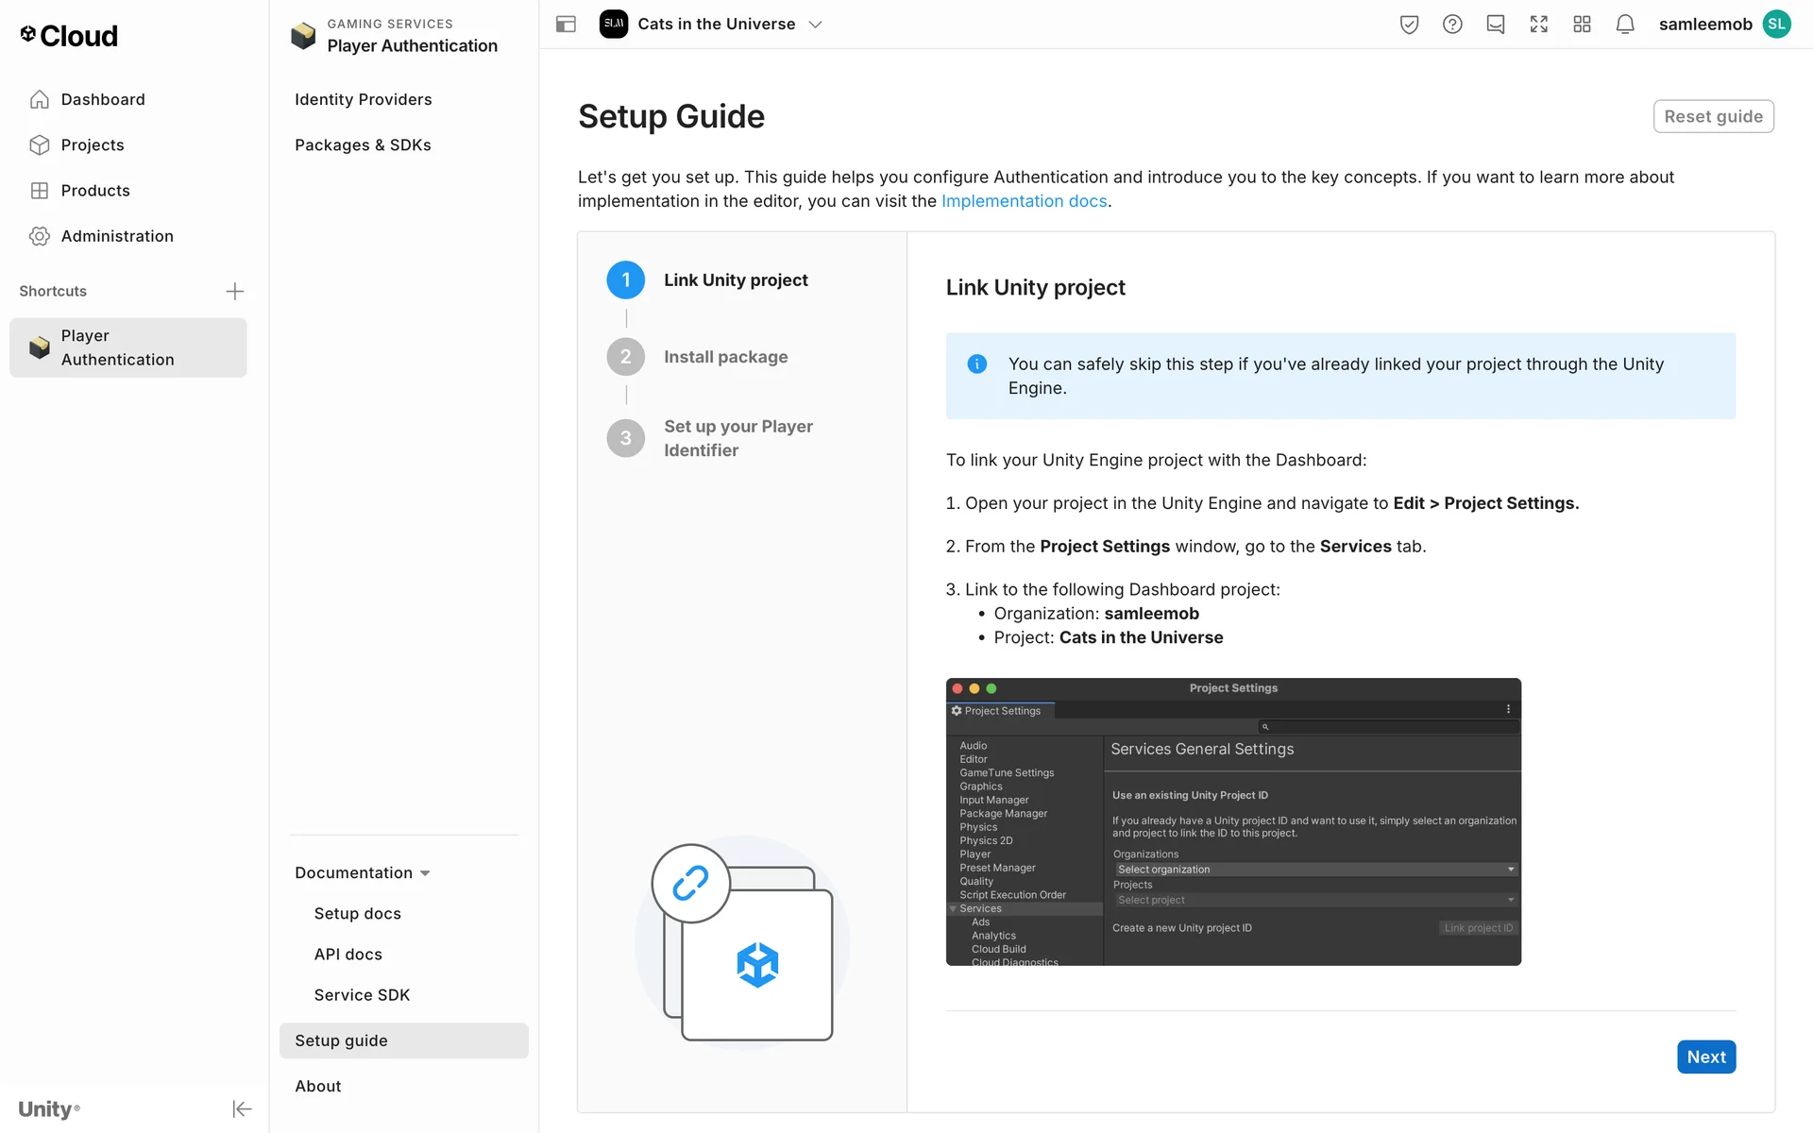Viewport: 1813px width, 1133px height.
Task: Open the apps grid icon
Action: click(x=1582, y=25)
